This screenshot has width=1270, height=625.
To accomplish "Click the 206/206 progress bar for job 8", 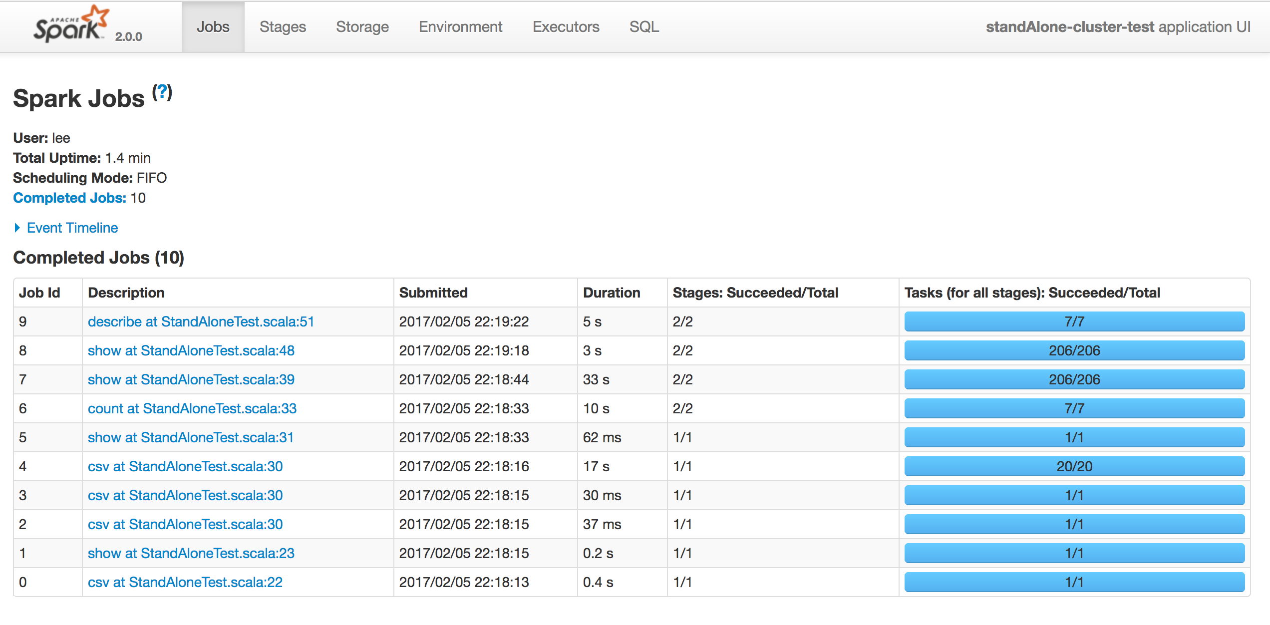I will 1074,350.
